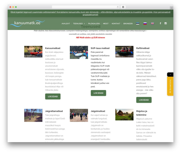Click the hiking group thumbnail image
Viewport: 181px width, 153px height.
pyautogui.click(x=79, y=115)
